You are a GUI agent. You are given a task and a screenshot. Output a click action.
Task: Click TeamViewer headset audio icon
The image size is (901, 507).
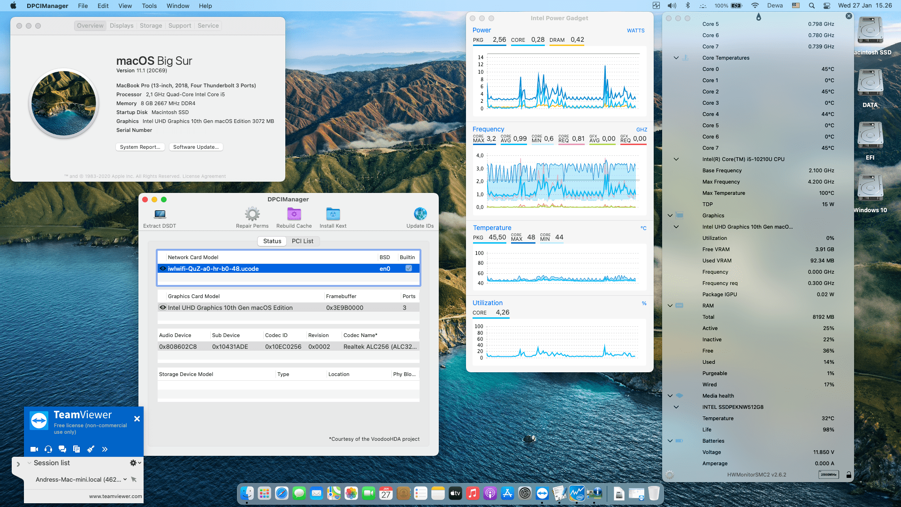pyautogui.click(x=48, y=449)
